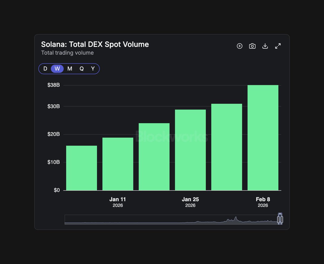The width and height of the screenshot is (324, 264).
Task: Select the D daily interval
Action: click(x=45, y=69)
